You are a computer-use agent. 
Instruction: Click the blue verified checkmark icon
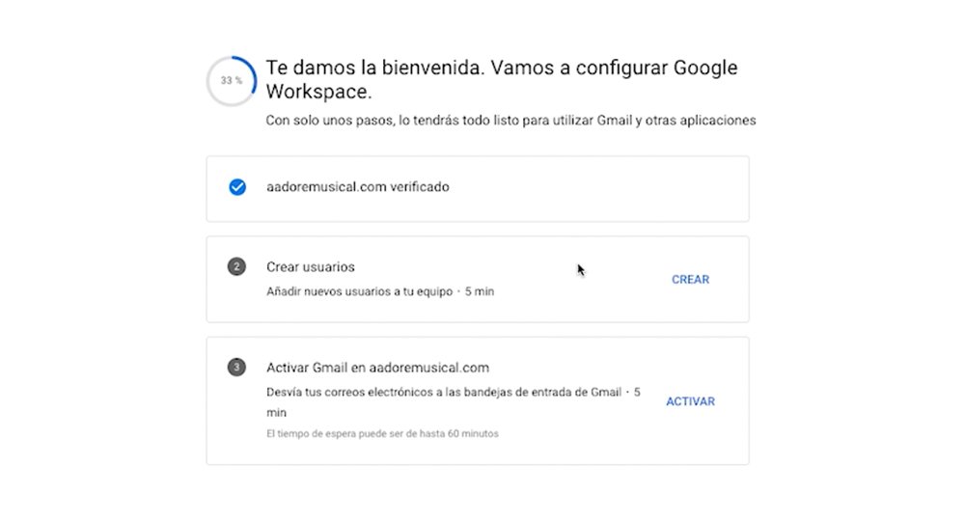pos(237,187)
